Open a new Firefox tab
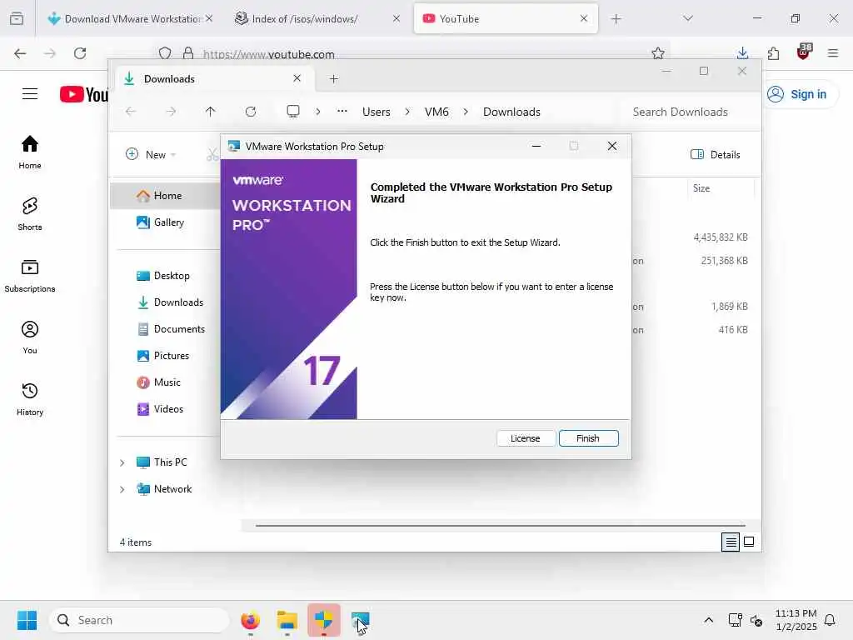 pos(616,19)
